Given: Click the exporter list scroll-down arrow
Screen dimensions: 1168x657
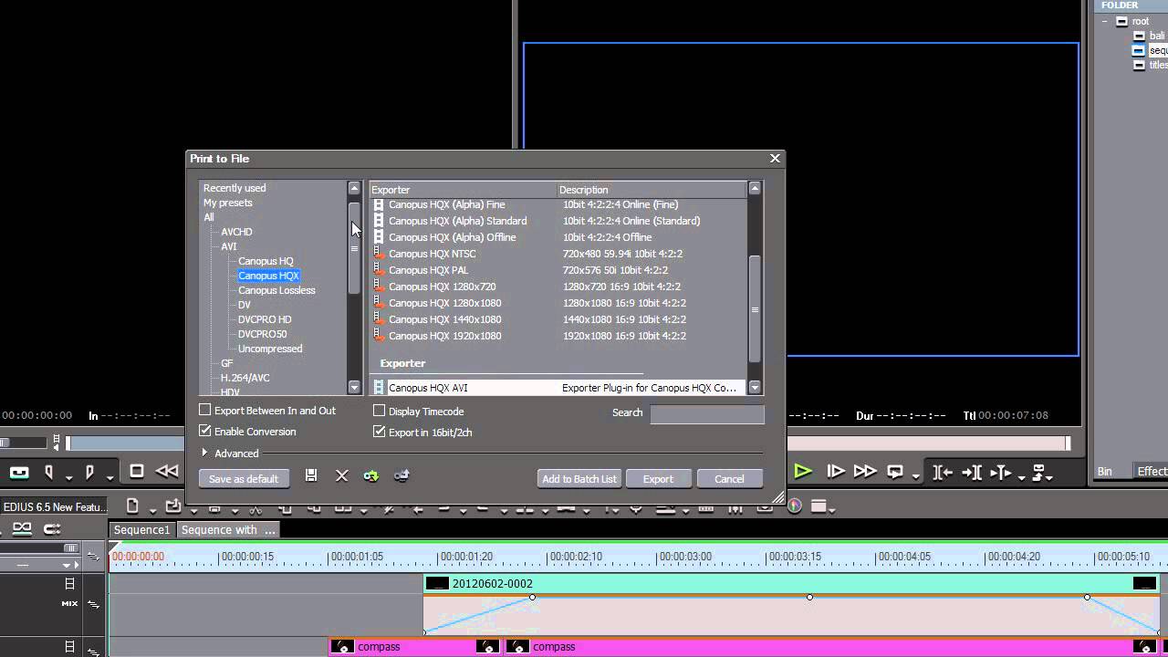Looking at the screenshot, I should (x=755, y=388).
